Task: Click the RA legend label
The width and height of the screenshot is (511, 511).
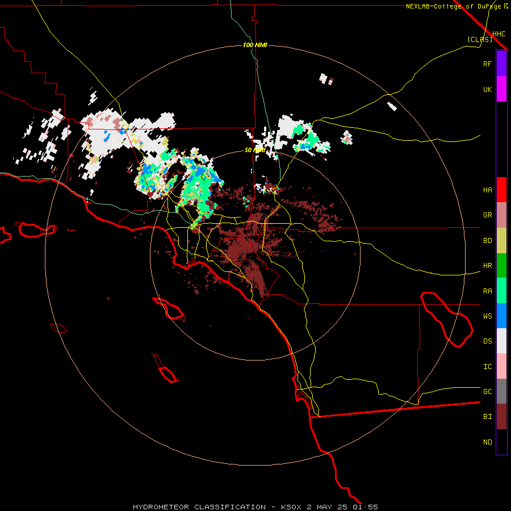Action: (487, 291)
